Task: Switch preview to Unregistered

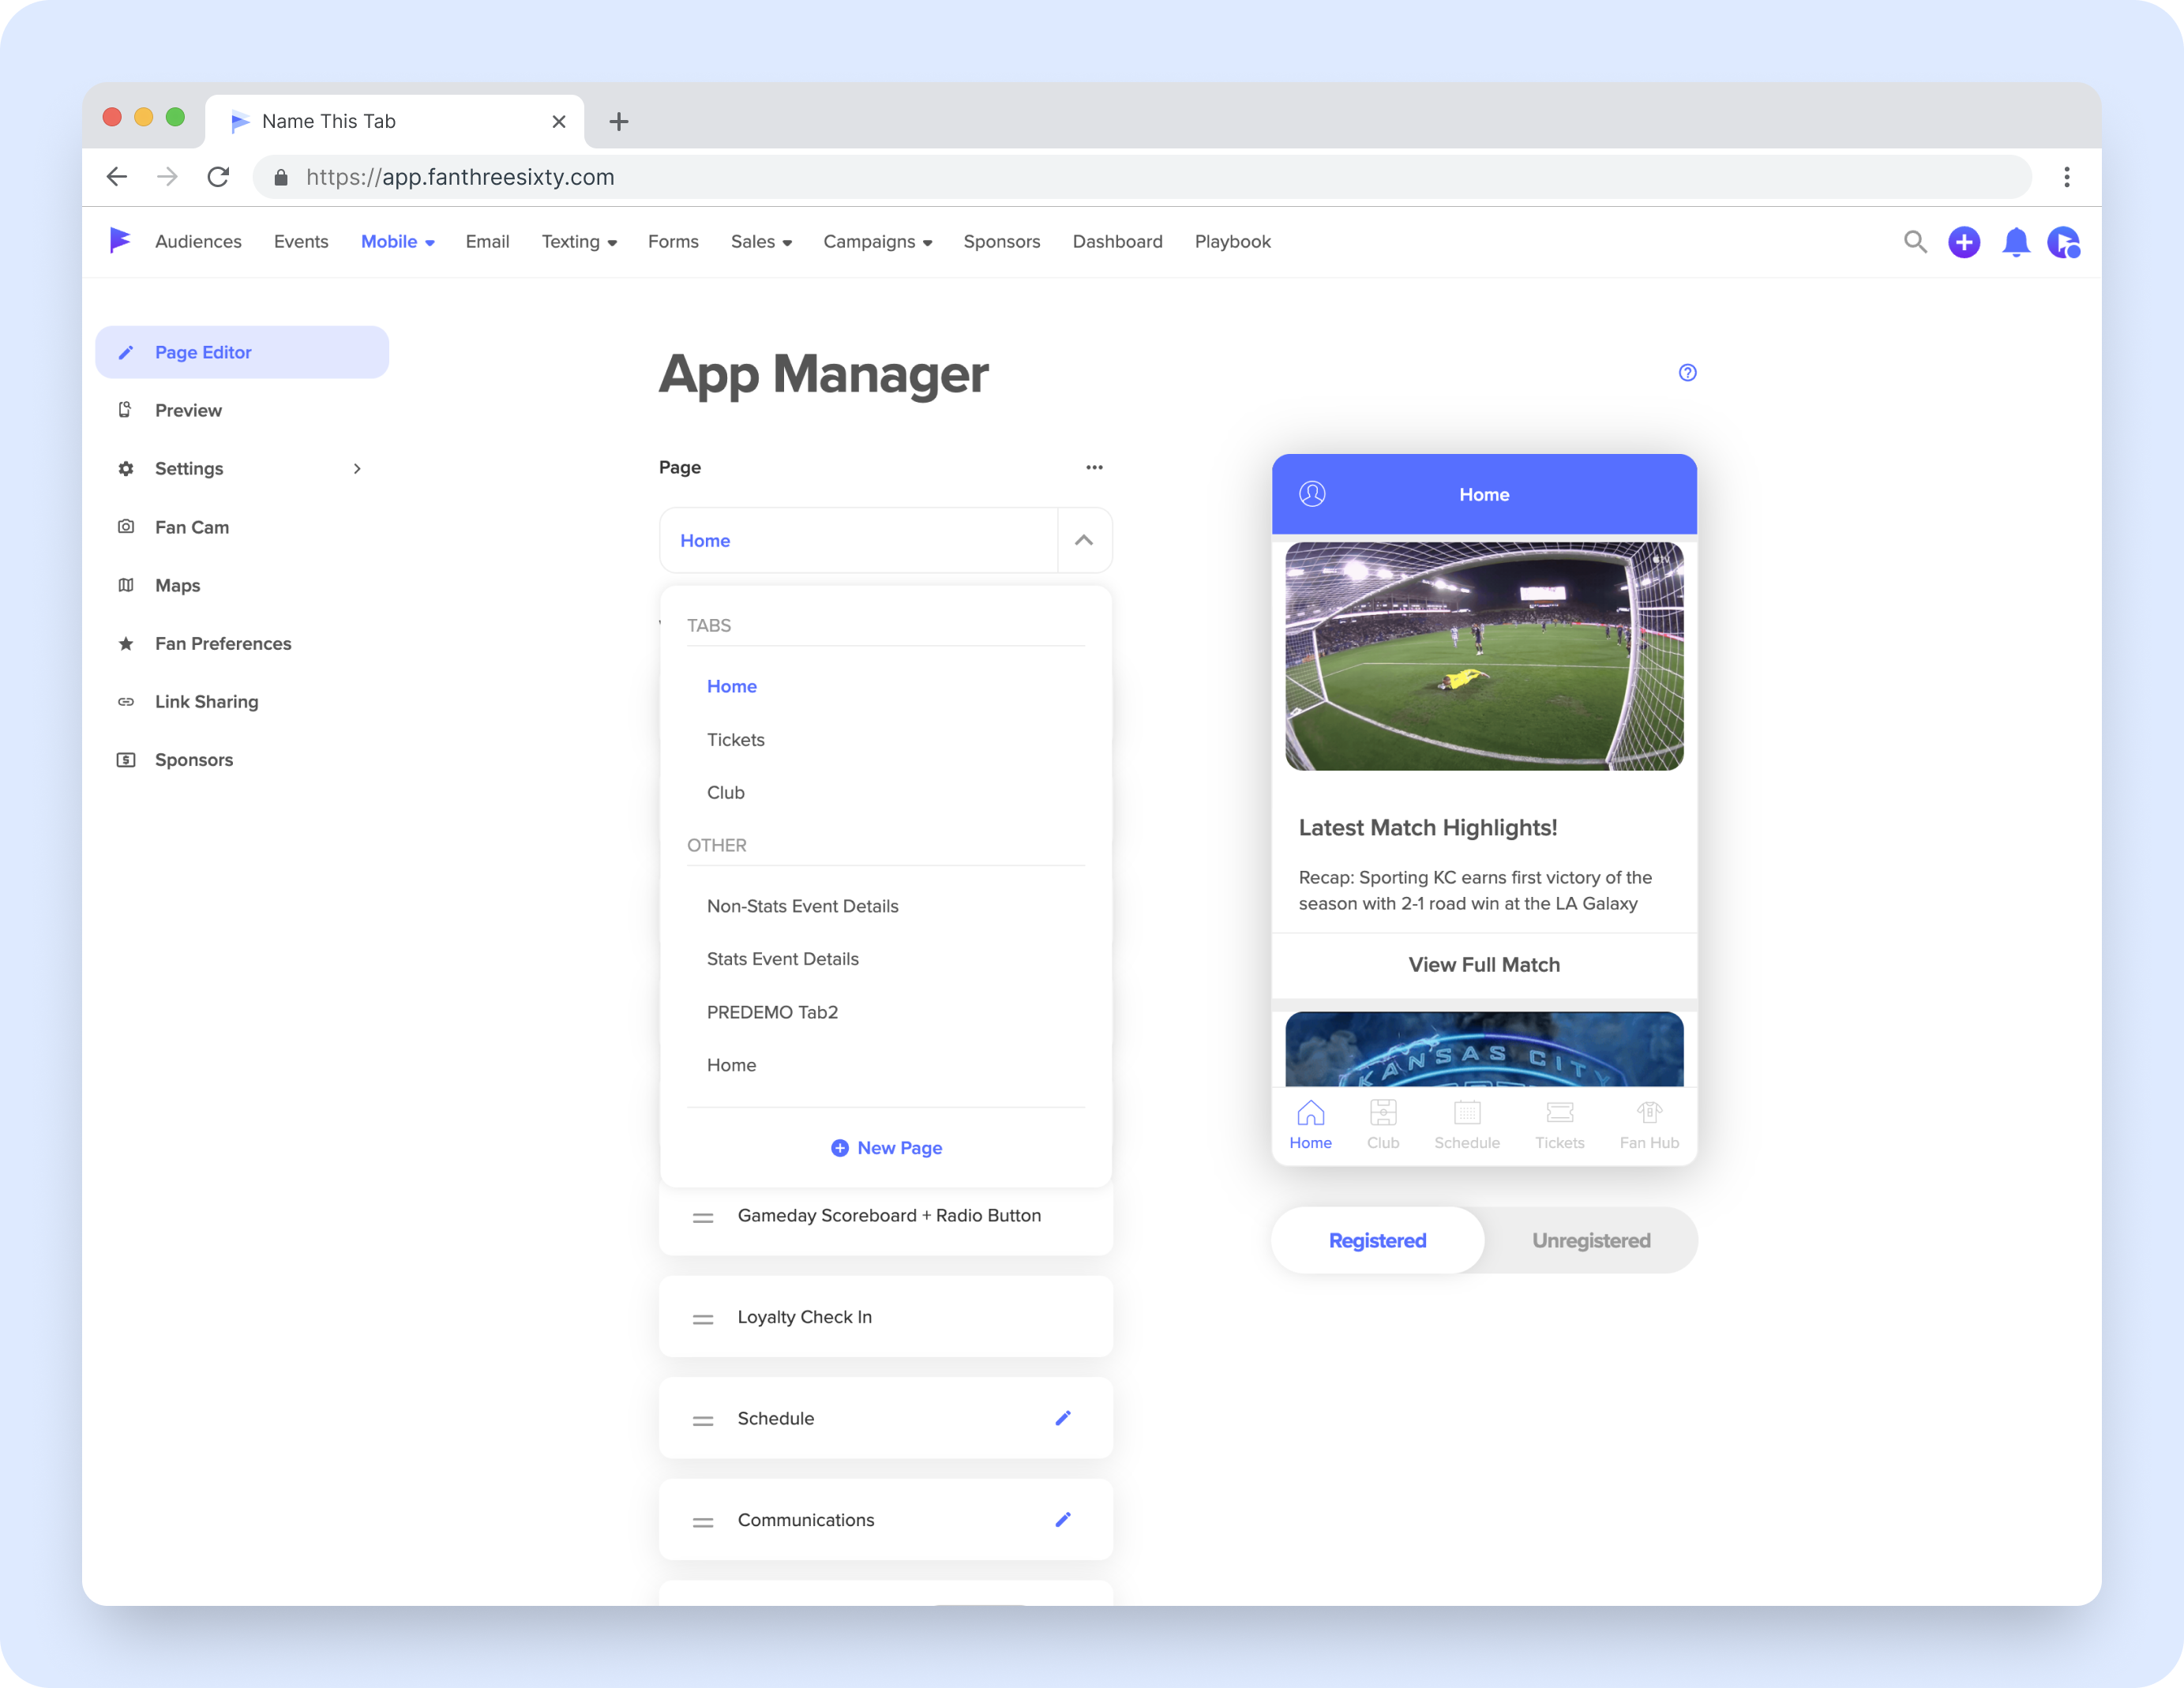Action: click(1591, 1240)
